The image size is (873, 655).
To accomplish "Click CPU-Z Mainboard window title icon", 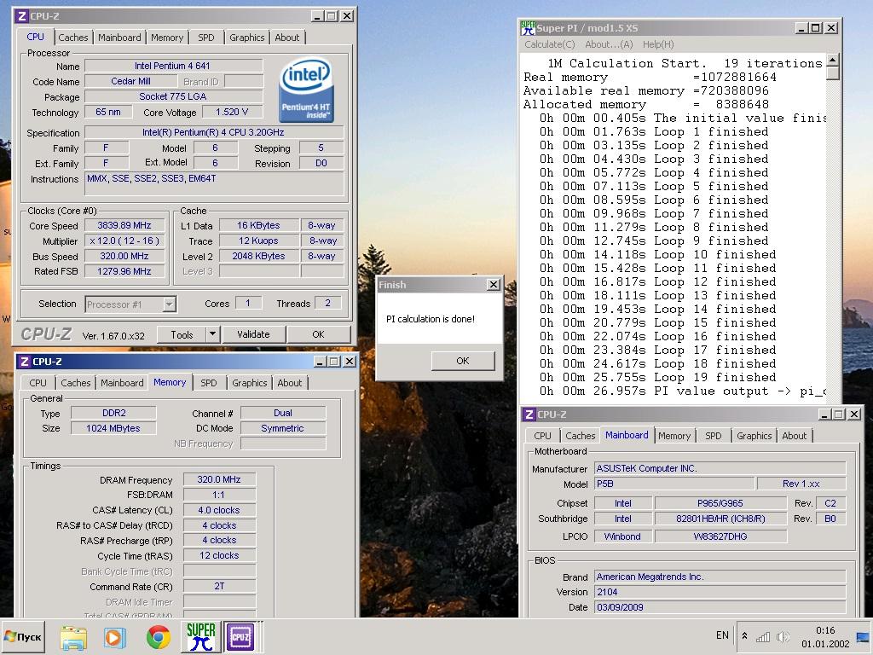I will tap(529, 414).
